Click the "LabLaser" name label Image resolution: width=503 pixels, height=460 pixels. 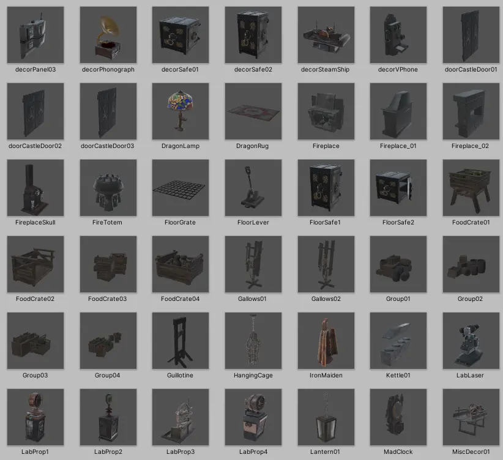point(470,376)
